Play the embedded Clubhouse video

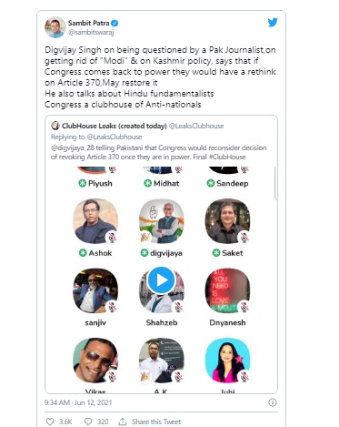coord(161,280)
